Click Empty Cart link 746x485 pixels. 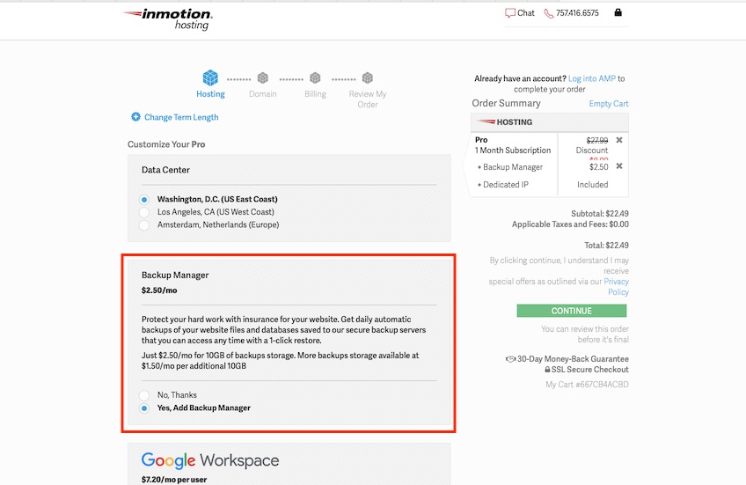[609, 103]
